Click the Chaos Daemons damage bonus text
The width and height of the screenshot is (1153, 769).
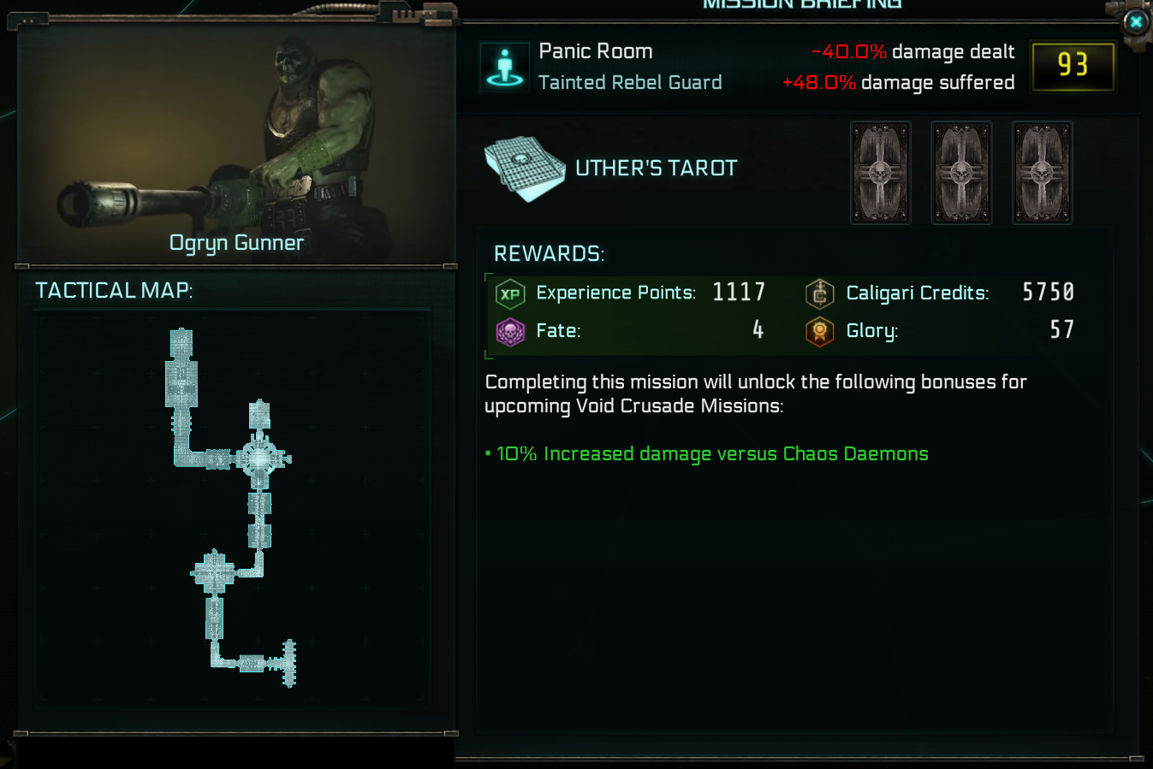click(x=711, y=454)
